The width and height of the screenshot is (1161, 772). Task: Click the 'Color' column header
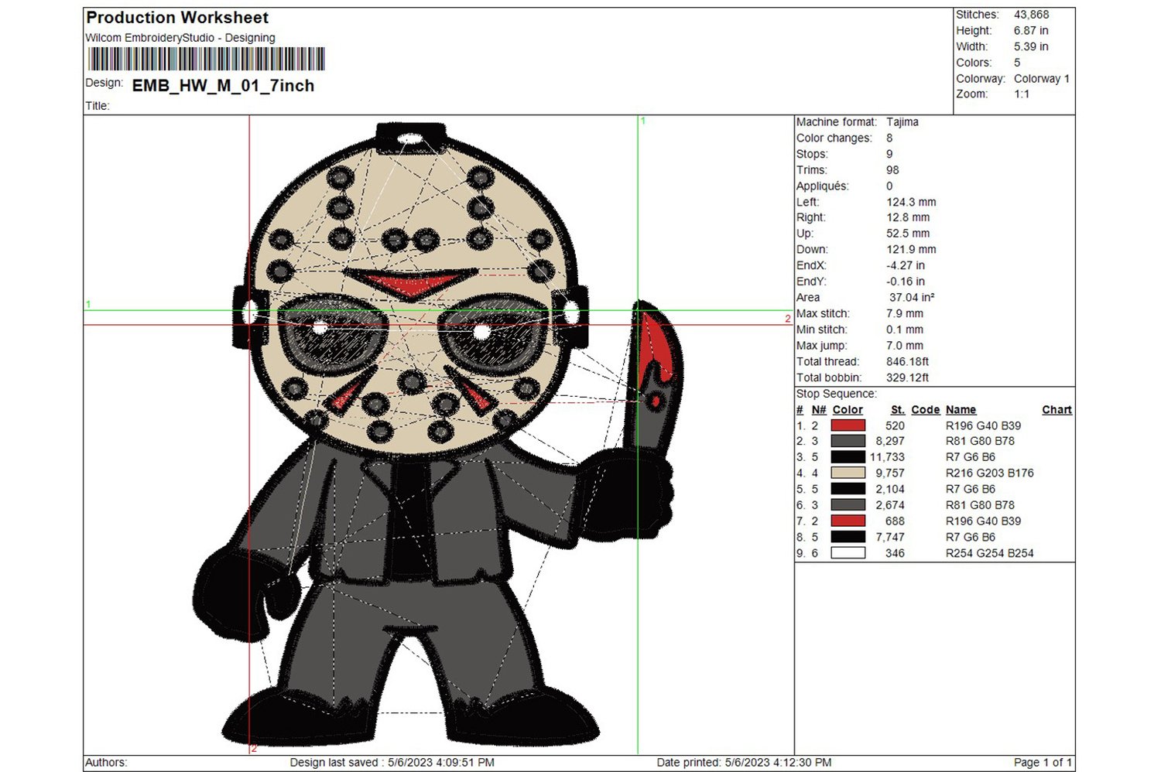pos(848,410)
